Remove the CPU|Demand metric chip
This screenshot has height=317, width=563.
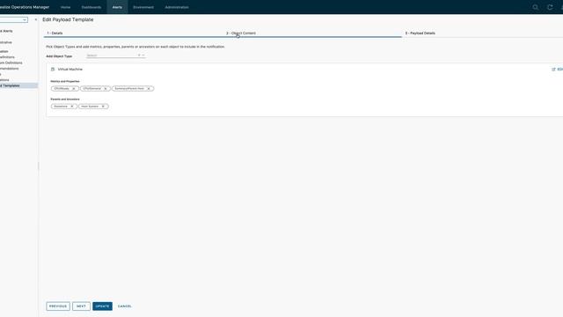(106, 88)
